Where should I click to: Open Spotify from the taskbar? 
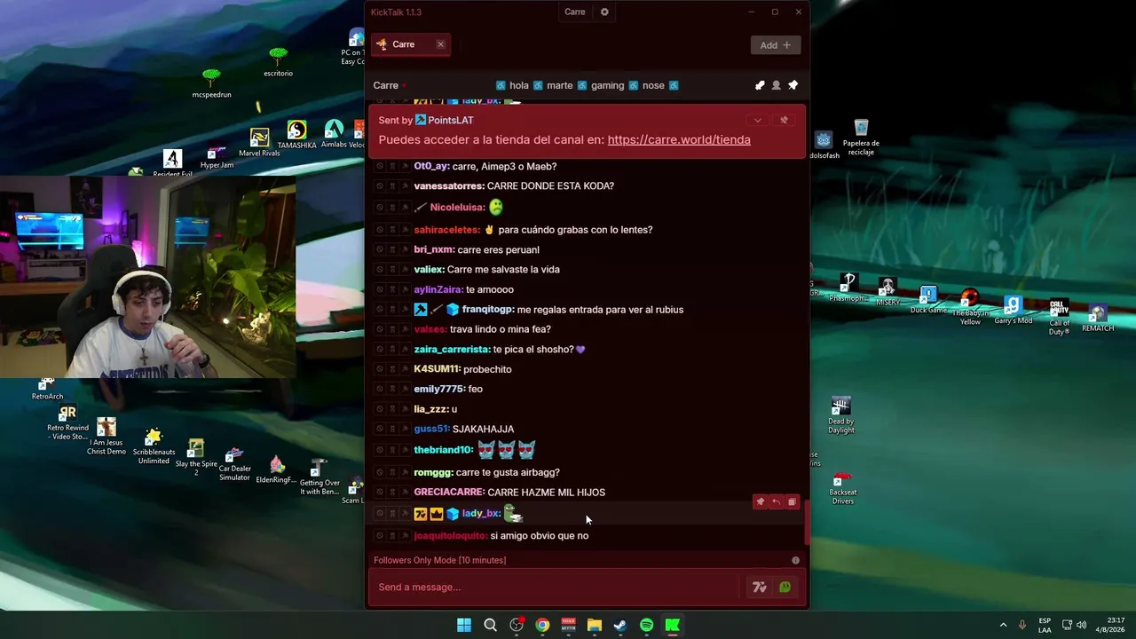coord(646,626)
